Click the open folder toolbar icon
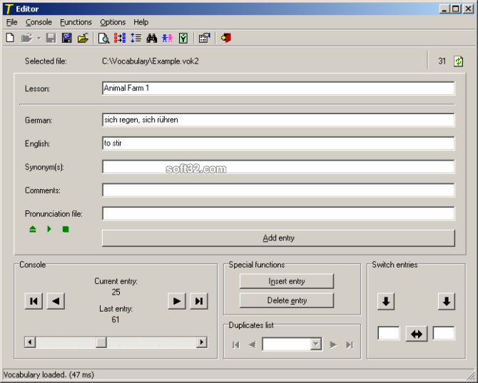The height and width of the screenshot is (383, 478). point(83,38)
